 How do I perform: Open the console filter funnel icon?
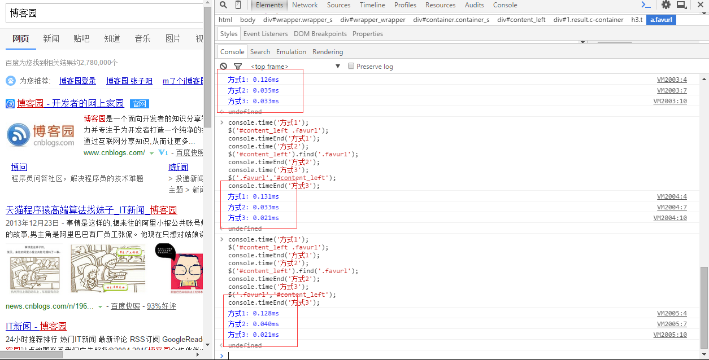click(238, 67)
